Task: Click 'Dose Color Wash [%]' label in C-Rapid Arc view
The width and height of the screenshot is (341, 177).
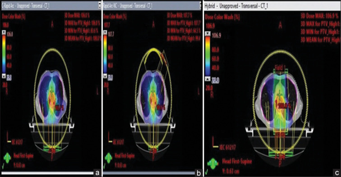Action: pyautogui.click(x=14, y=17)
